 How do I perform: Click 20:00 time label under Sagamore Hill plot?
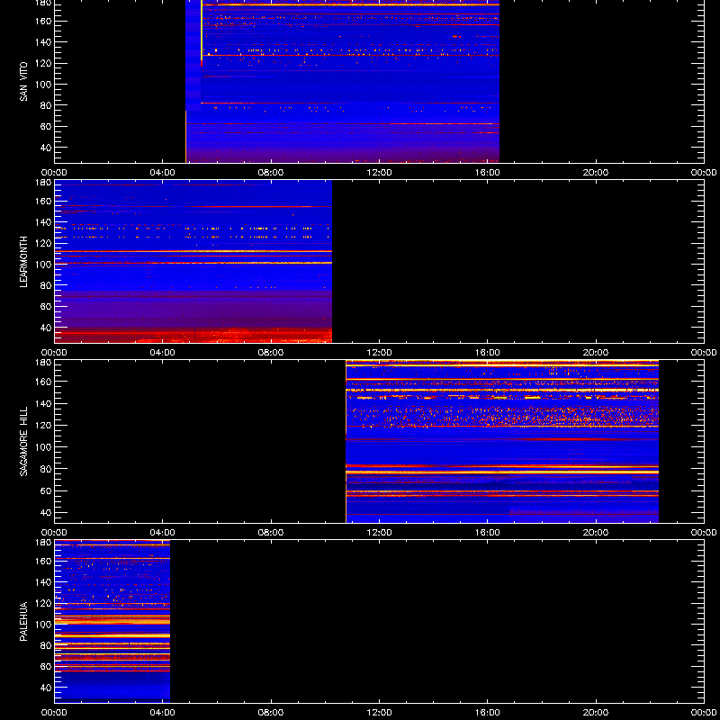596,533
